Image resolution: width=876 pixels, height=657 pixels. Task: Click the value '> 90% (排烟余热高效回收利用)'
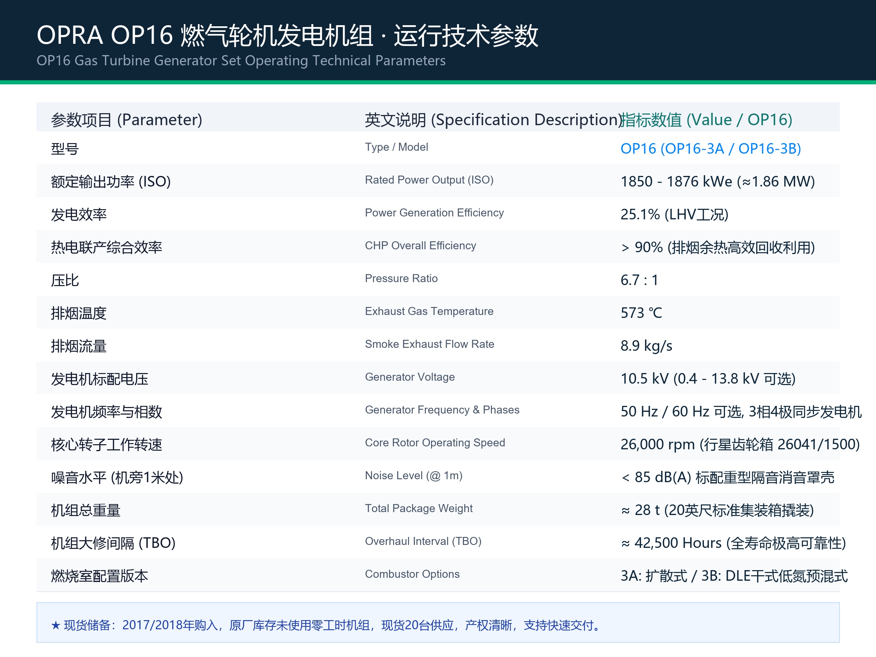click(x=718, y=247)
